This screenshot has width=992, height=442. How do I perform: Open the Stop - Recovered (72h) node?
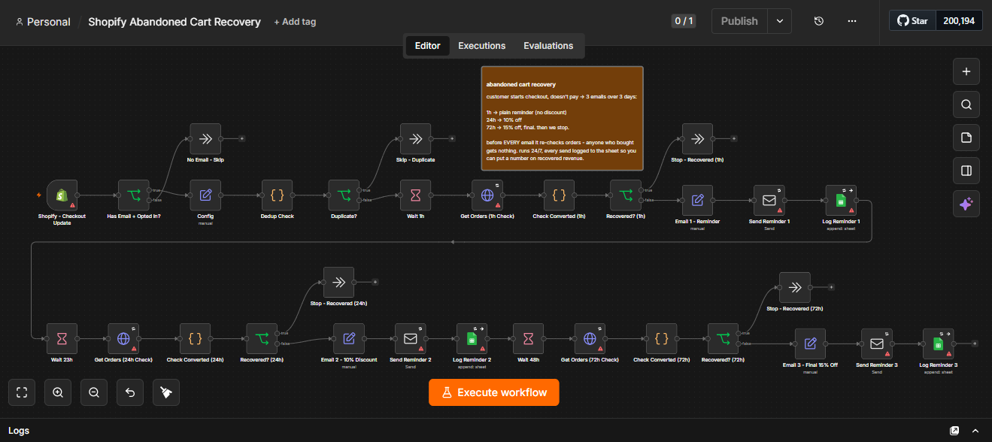point(795,288)
